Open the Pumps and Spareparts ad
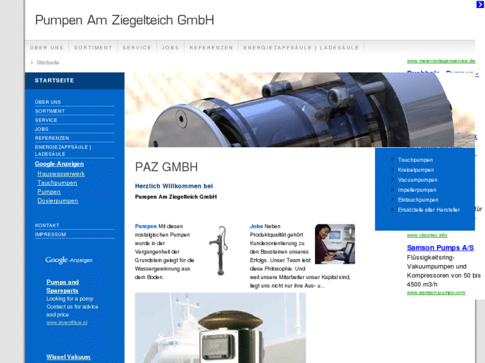 pos(63,286)
